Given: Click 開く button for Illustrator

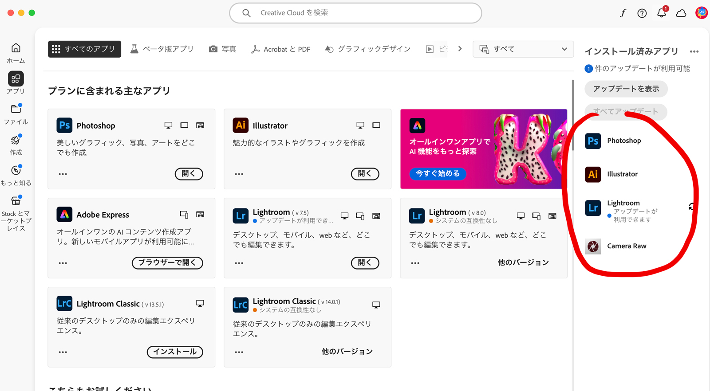Looking at the screenshot, I should [365, 174].
